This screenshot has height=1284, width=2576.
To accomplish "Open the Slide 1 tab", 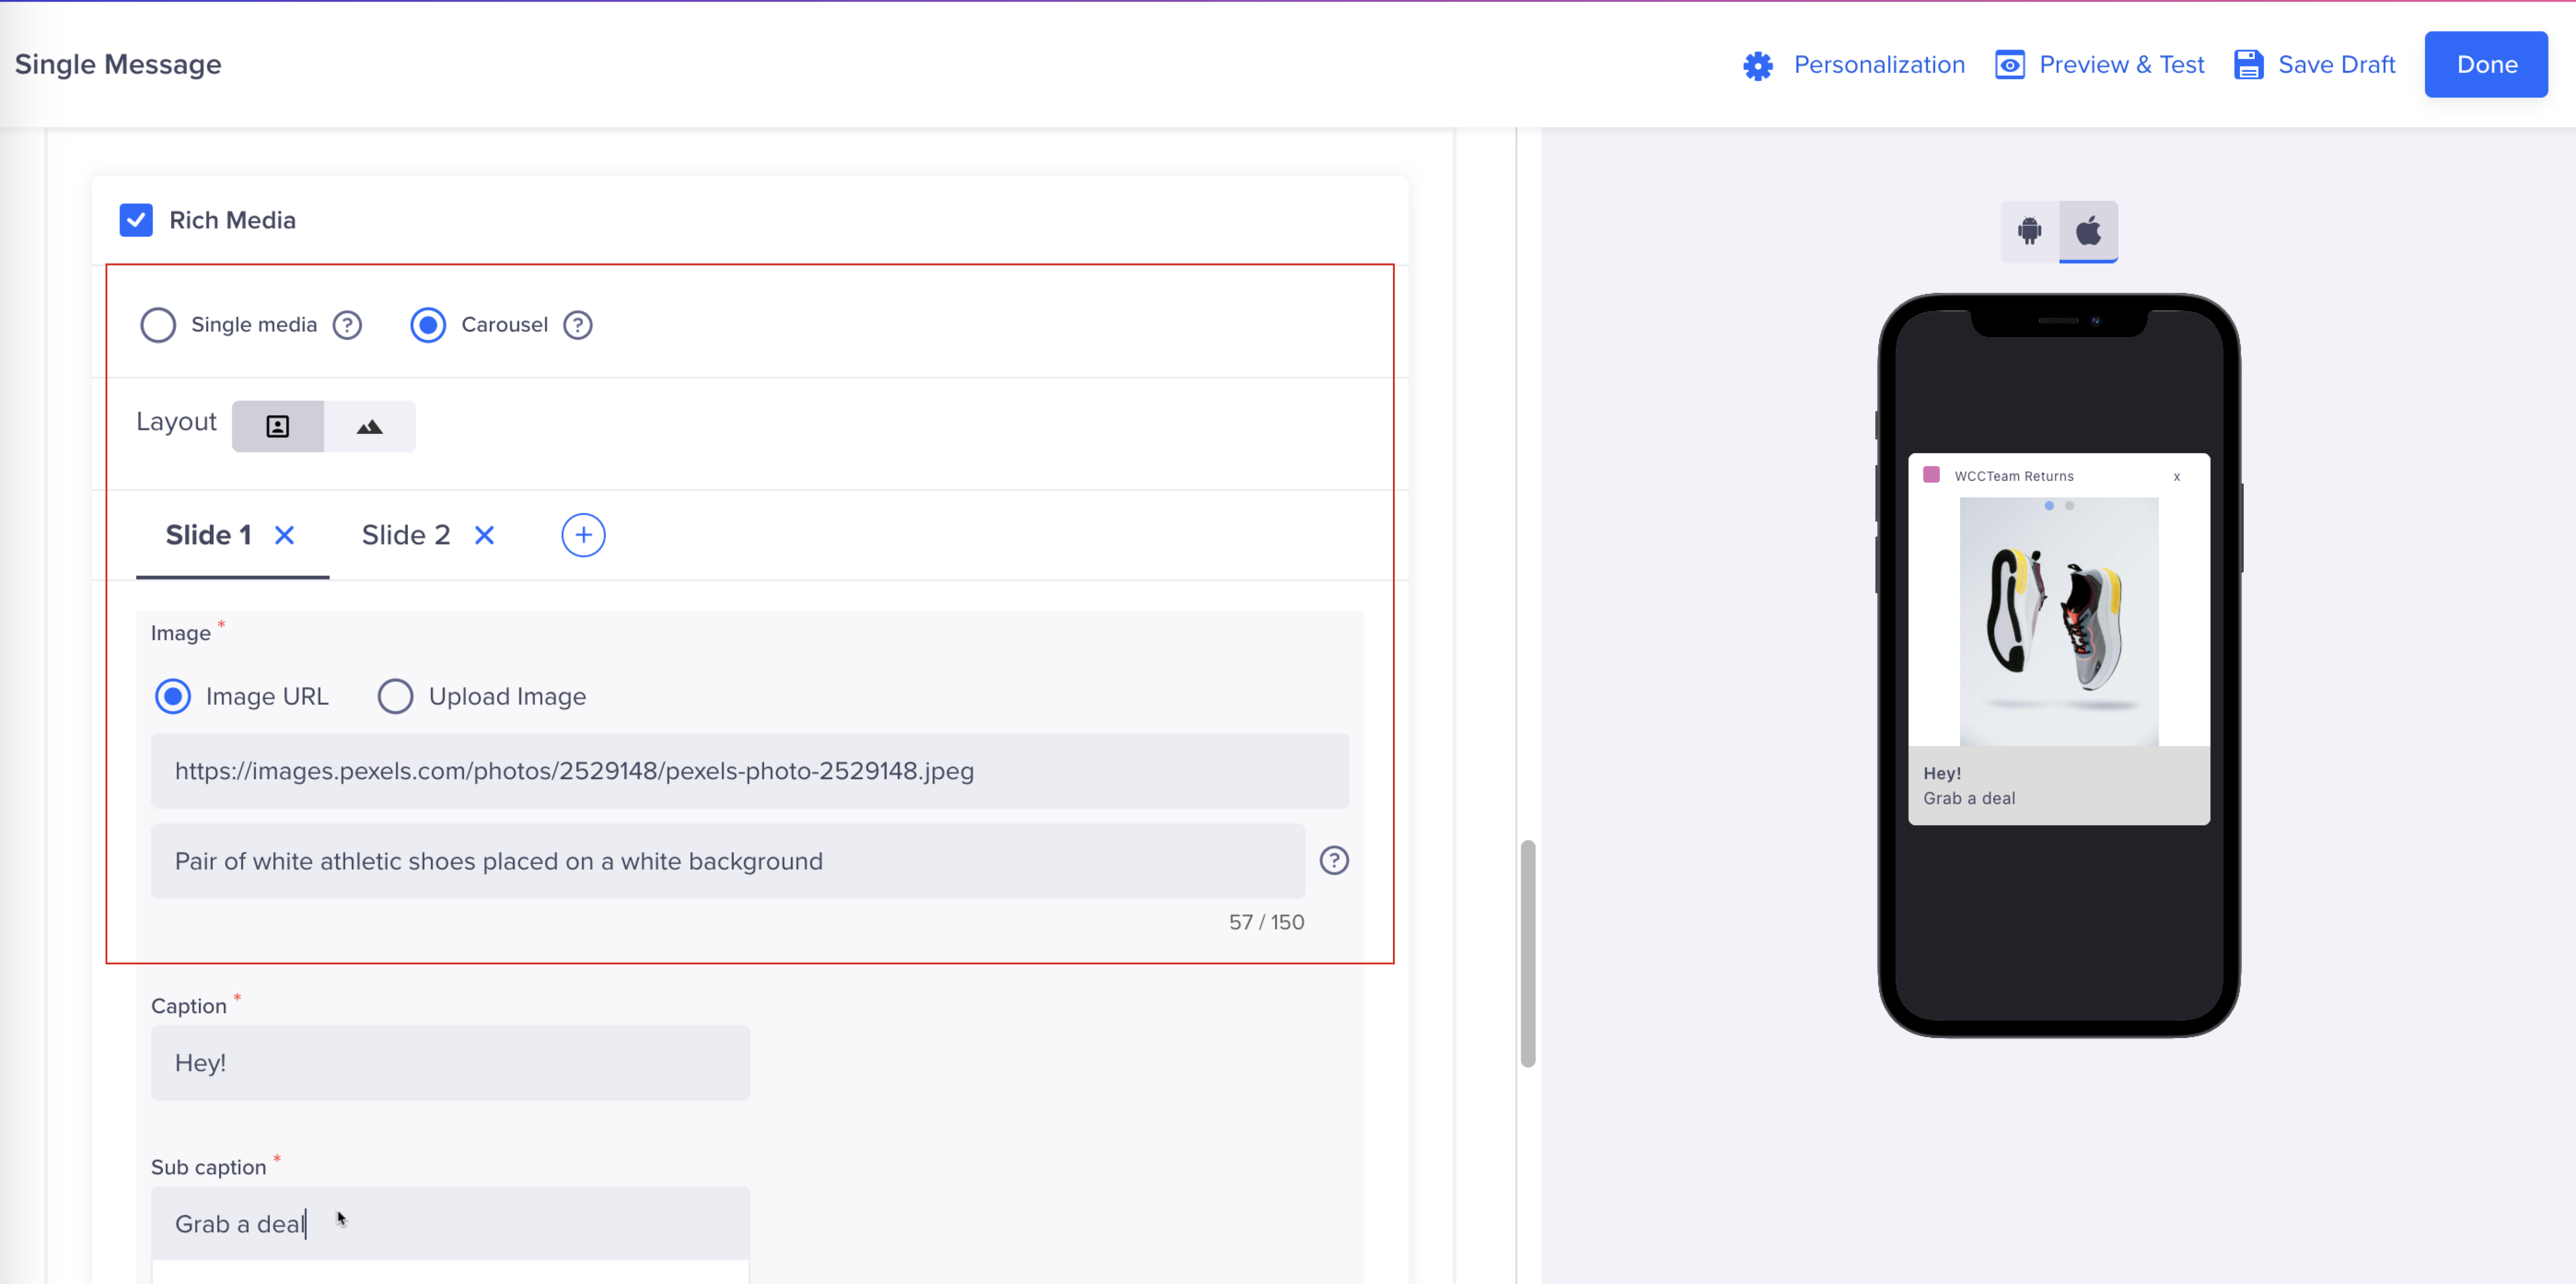I will point(208,536).
